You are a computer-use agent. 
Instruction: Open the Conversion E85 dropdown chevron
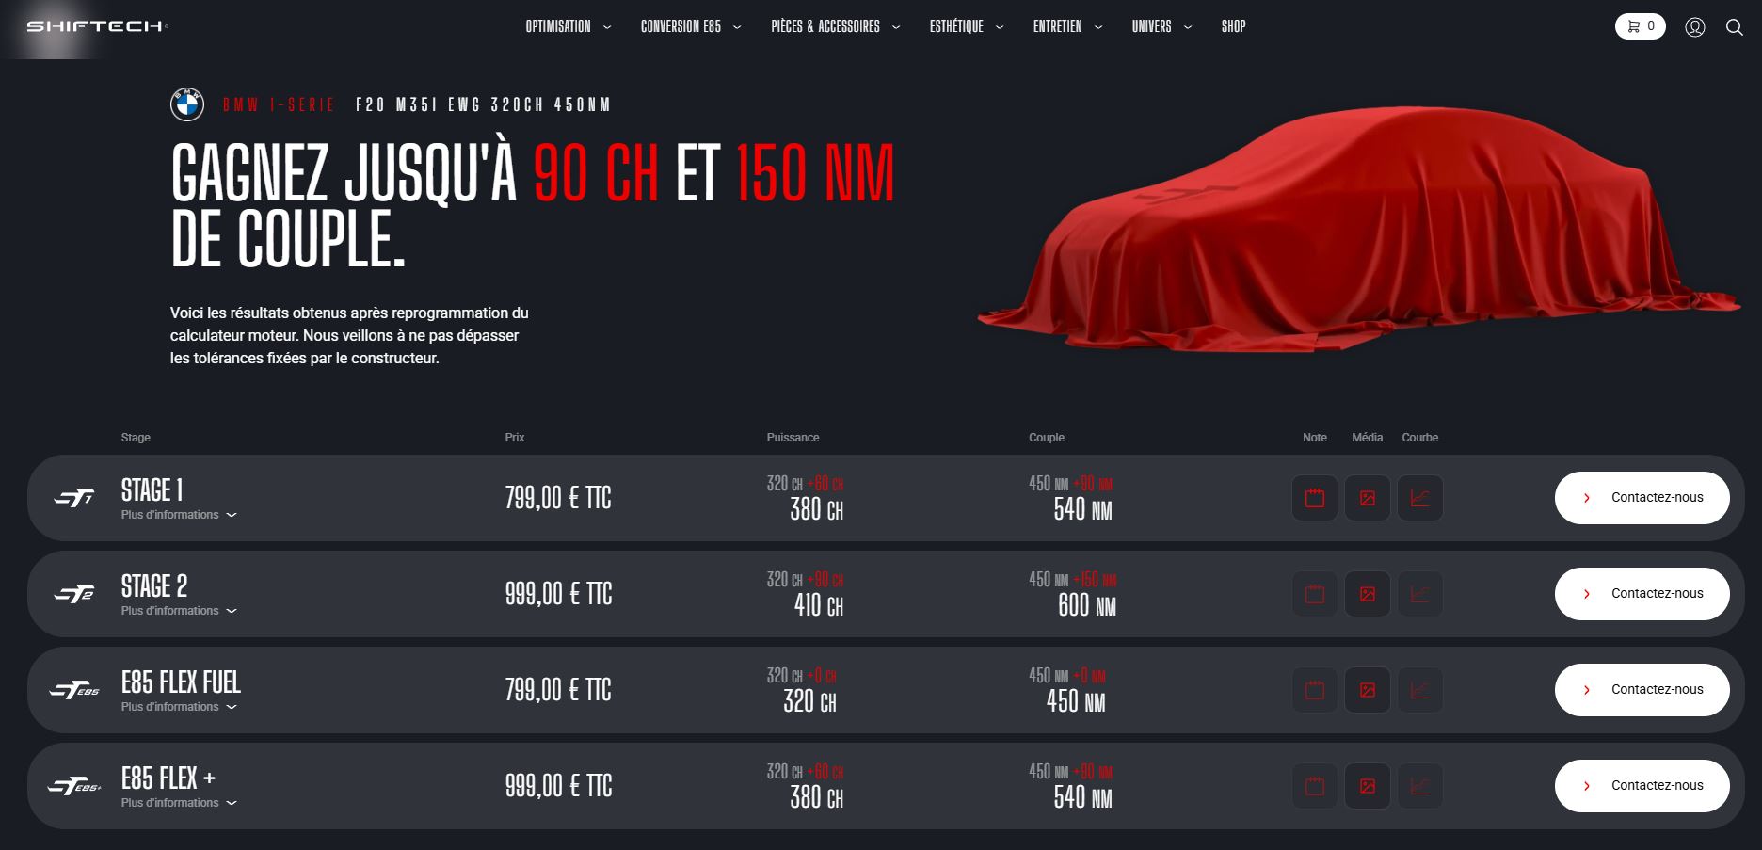pos(737,27)
